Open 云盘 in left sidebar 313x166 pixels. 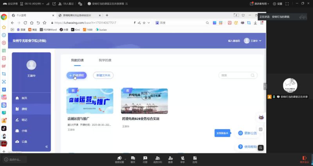click(31, 142)
